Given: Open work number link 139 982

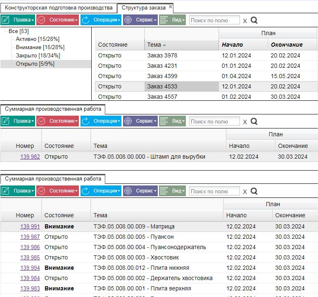Looking at the screenshot, I should click(30, 157).
